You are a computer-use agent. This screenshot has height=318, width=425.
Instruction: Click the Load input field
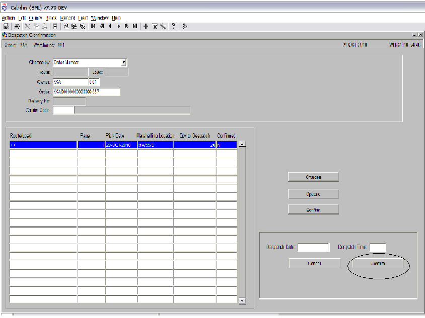pos(116,72)
